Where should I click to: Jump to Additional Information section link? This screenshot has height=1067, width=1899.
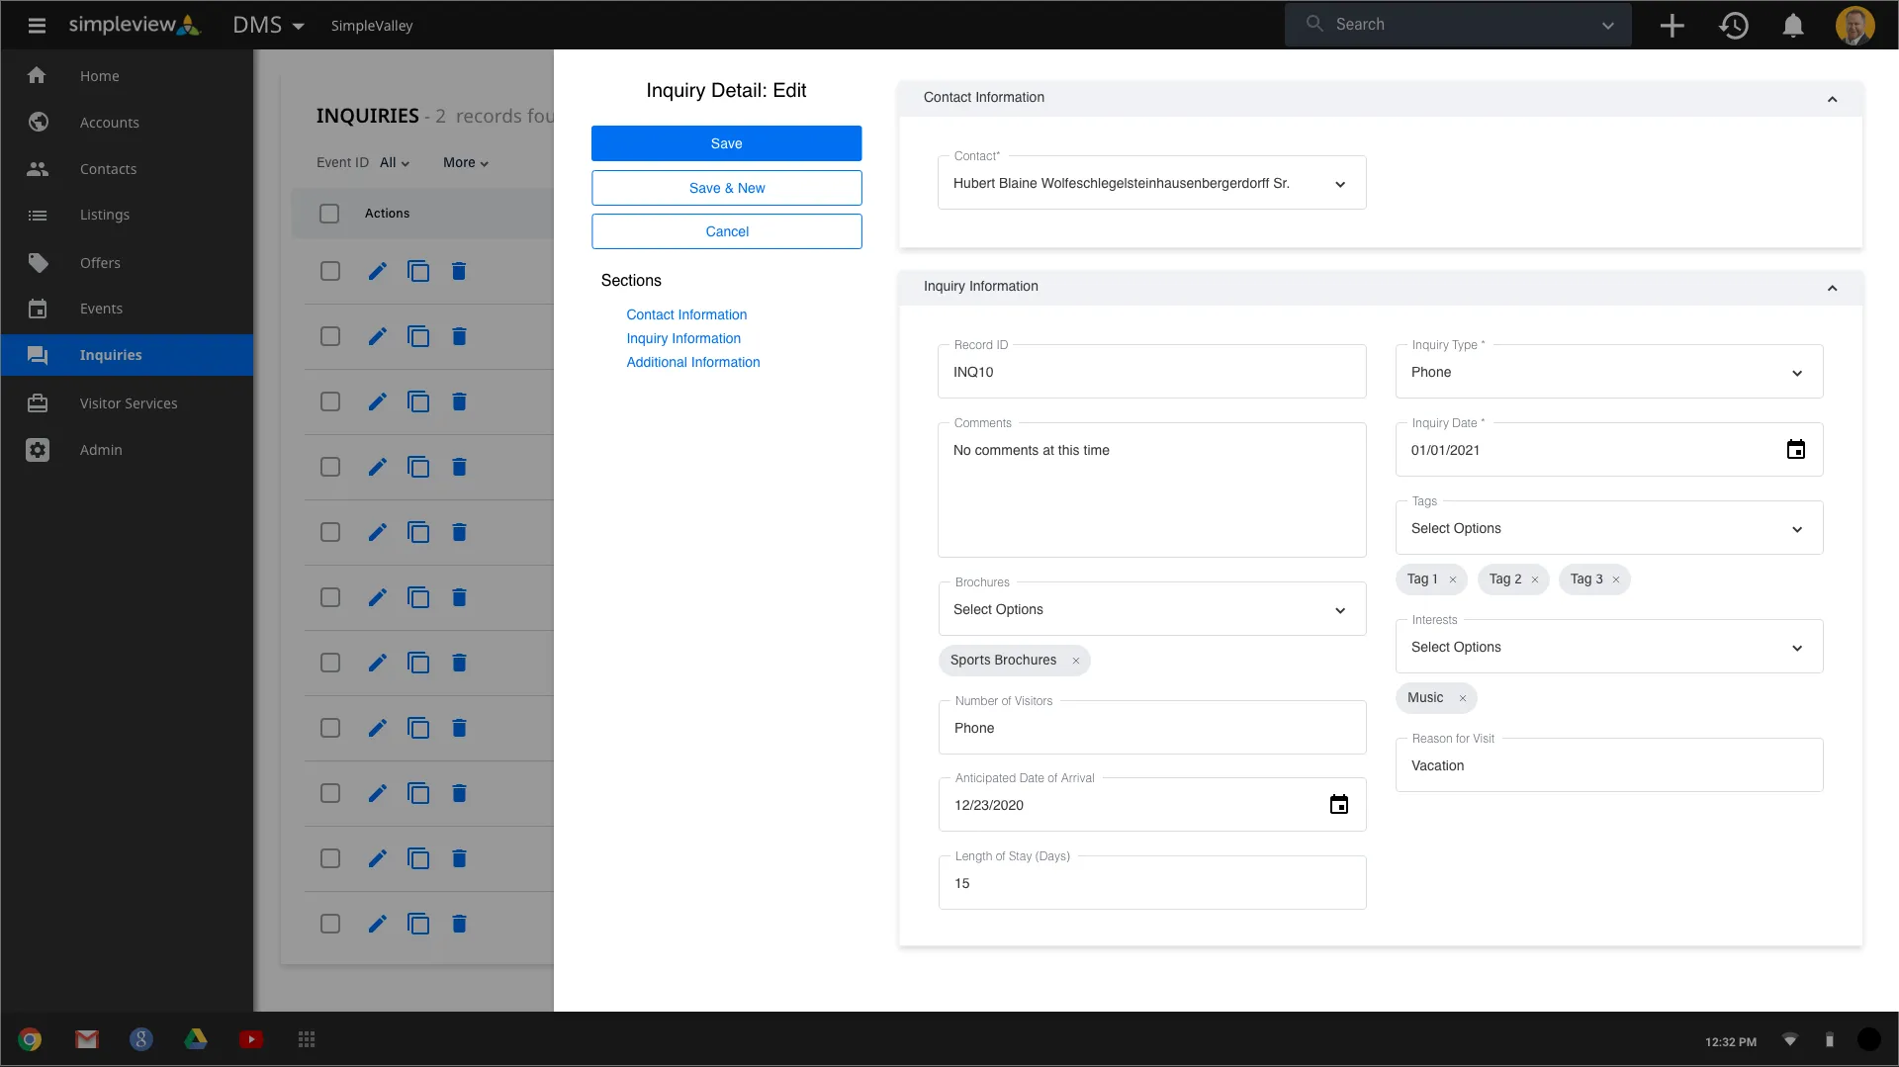(692, 362)
